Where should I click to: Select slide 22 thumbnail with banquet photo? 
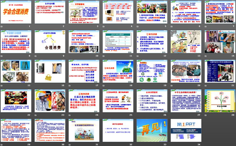pos(16,101)
